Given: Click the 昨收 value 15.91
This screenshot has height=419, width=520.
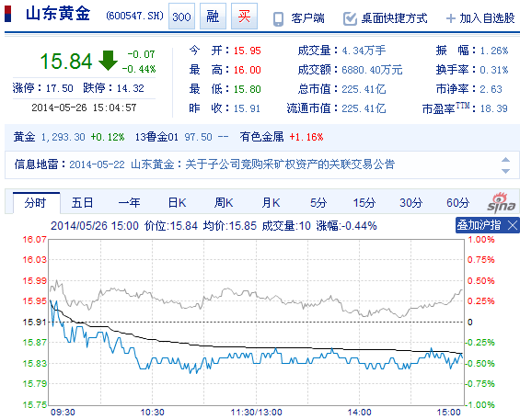Looking at the screenshot, I should pos(247,108).
